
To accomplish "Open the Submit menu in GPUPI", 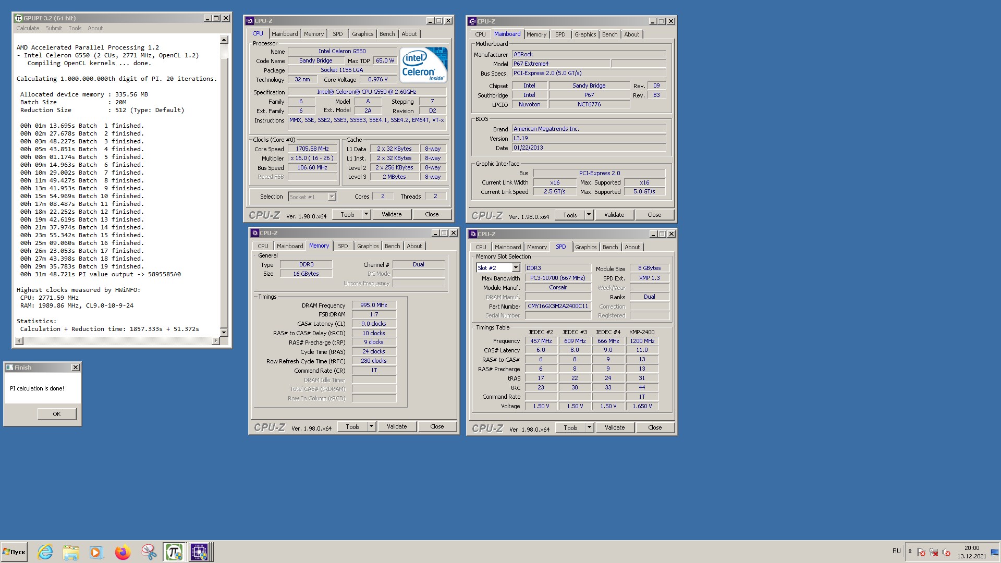I will pos(54,28).
